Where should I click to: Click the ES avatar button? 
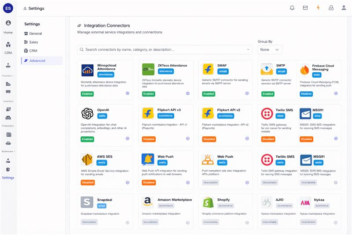(x=8, y=8)
